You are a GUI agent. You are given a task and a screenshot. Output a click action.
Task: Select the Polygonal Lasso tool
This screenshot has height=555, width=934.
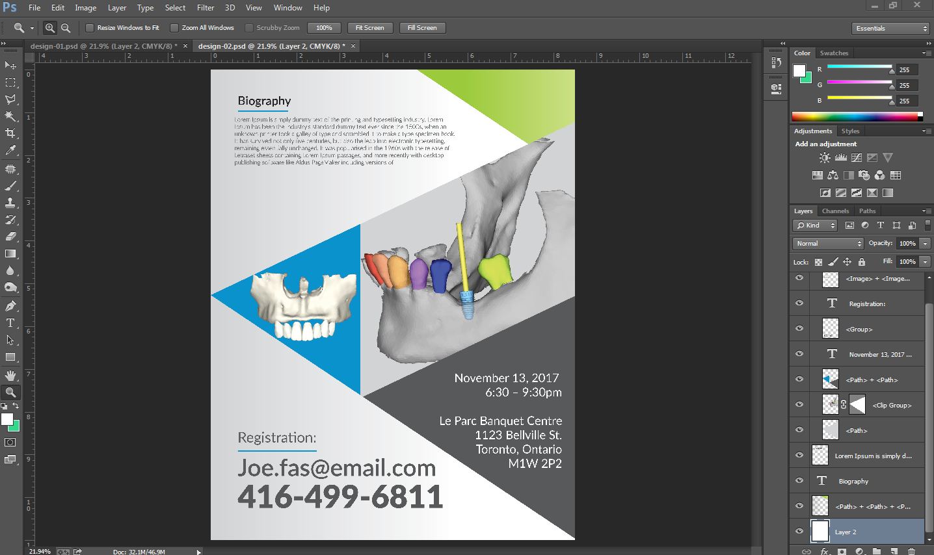click(10, 99)
